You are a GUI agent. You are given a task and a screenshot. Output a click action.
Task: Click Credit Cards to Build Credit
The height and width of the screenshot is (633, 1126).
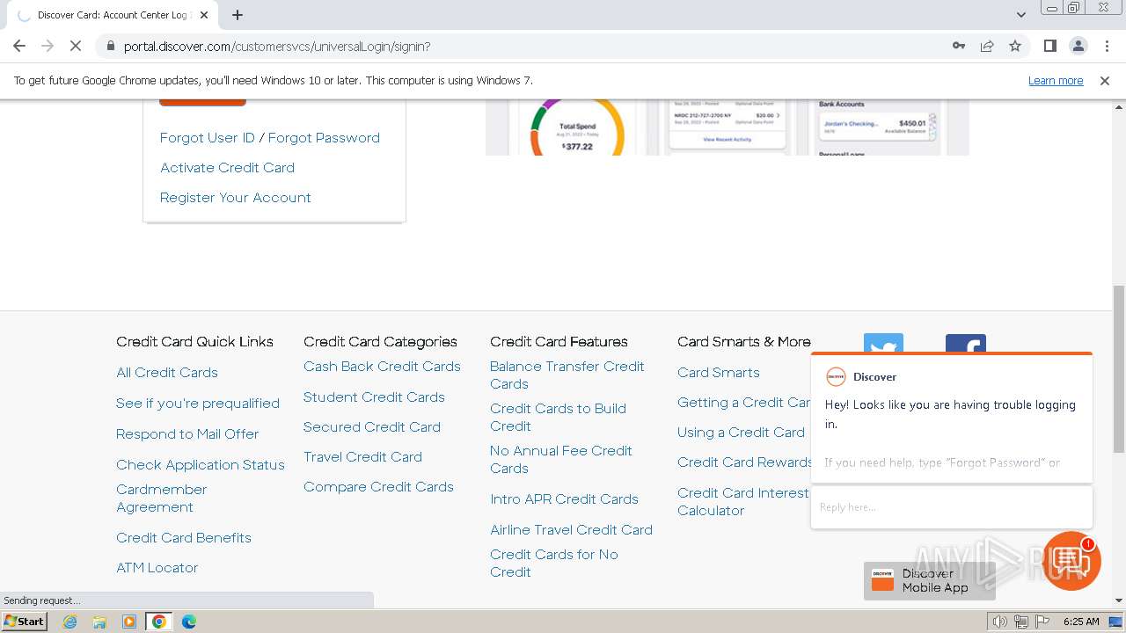coord(559,418)
